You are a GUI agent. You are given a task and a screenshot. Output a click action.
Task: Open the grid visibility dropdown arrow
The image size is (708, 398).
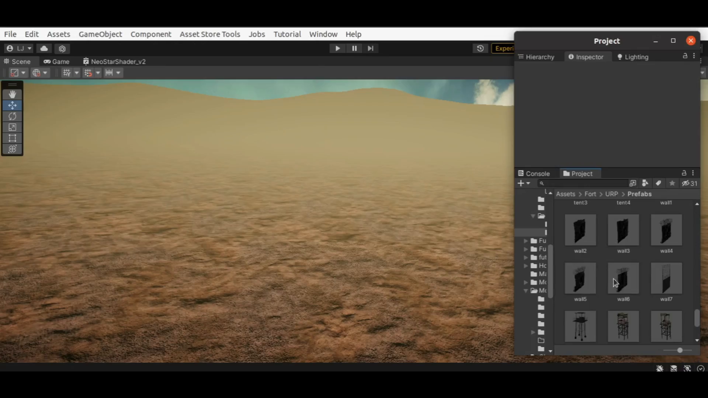click(x=77, y=73)
